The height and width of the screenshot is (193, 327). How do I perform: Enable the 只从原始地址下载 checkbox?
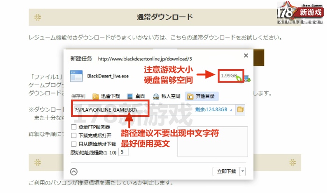74,144
